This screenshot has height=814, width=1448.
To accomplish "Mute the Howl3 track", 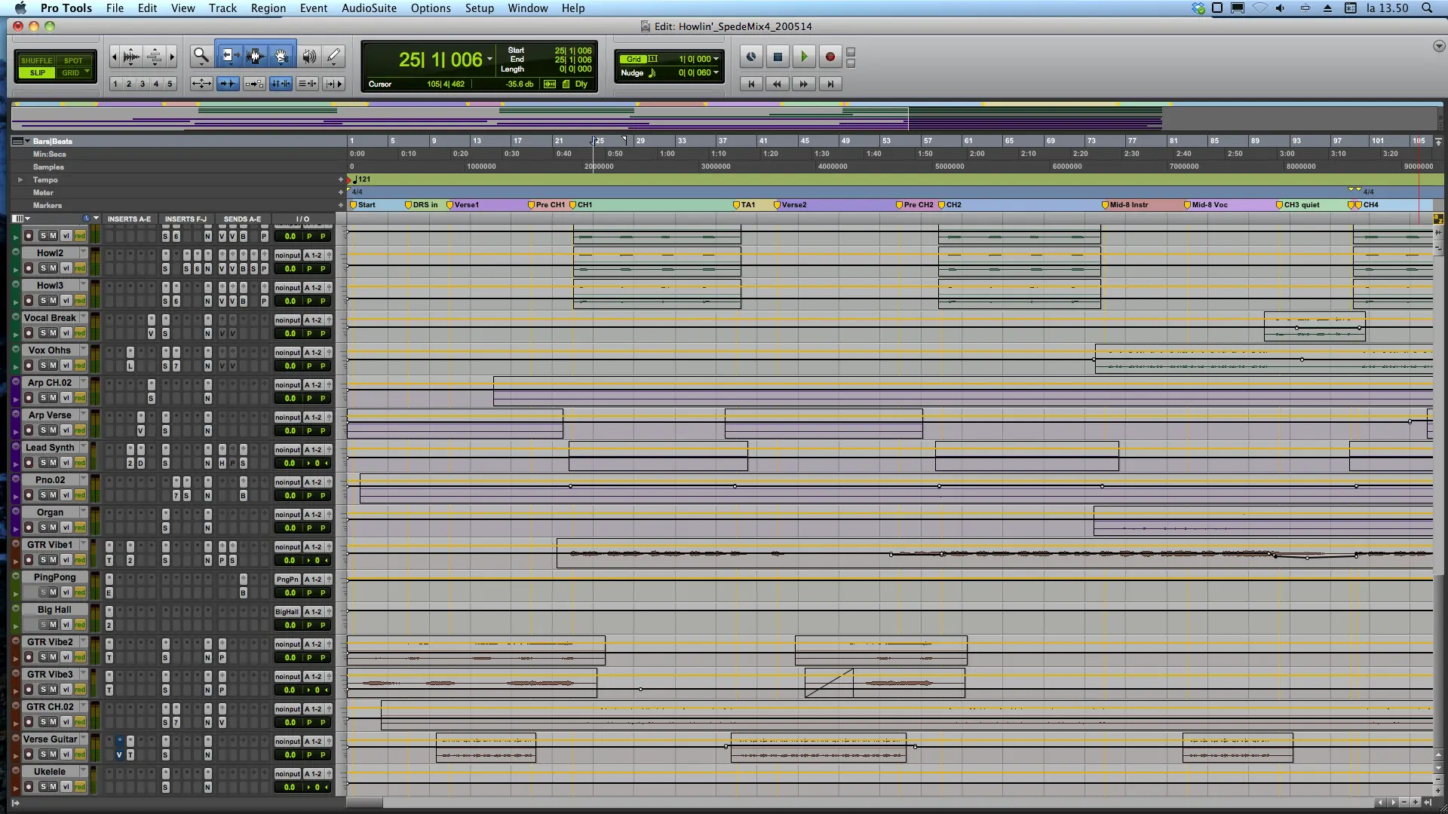I will coord(54,301).
